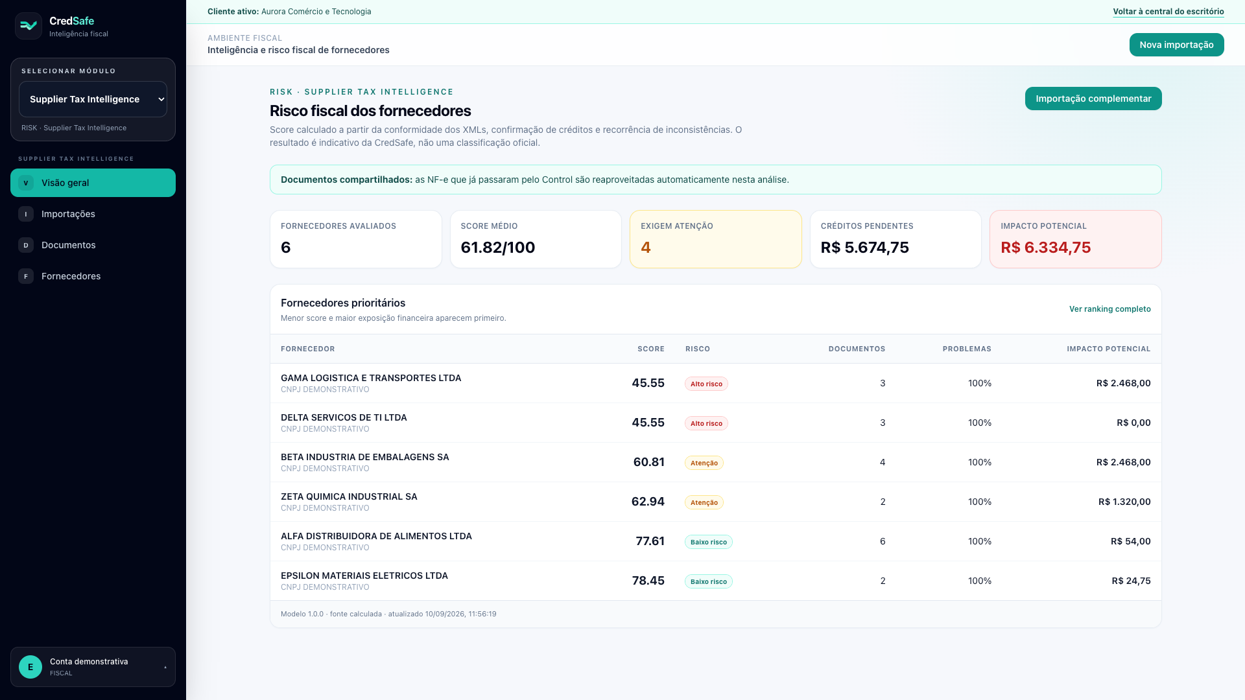Click the Alto risco badge for DELTA SERVICOS
This screenshot has width=1245, height=700.
point(706,423)
